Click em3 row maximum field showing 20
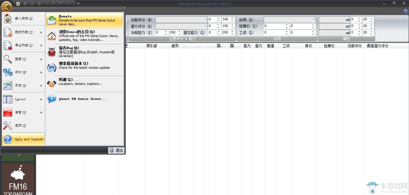Viewport: 409px width, 195px height. point(368,26)
